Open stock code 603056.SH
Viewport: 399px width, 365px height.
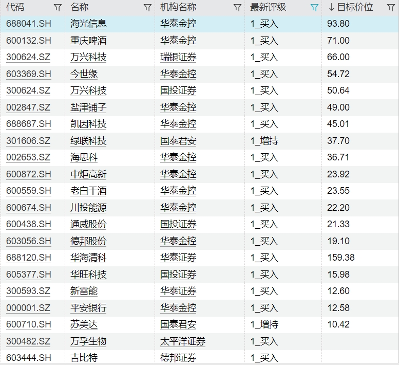[29, 241]
